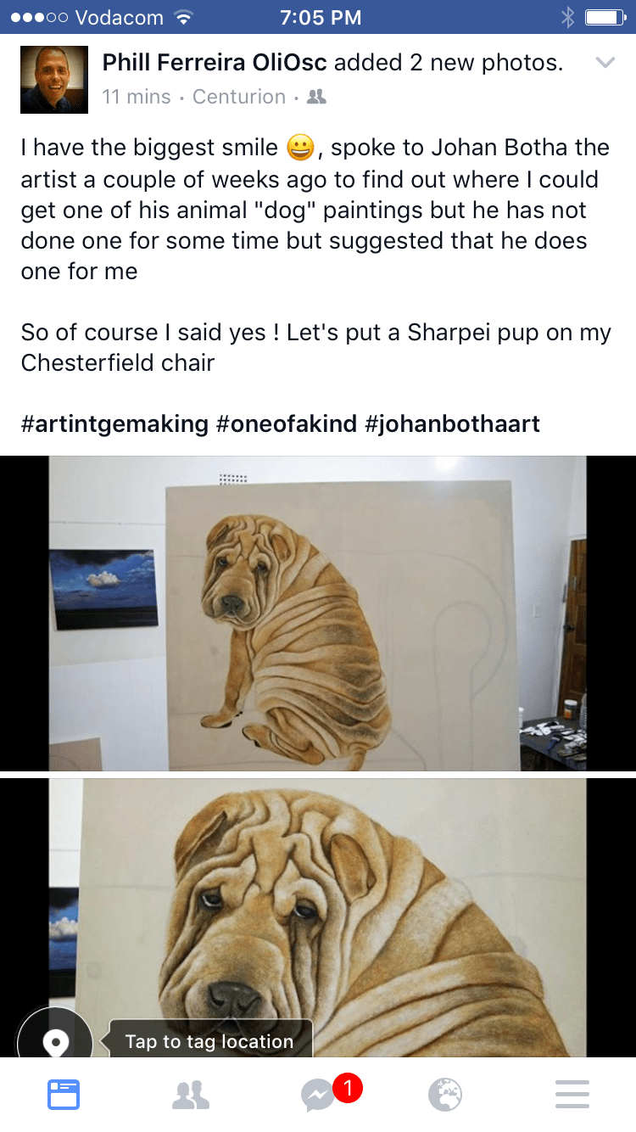
Task: Open Phill Ferreira OliOsc profile picture
Action: click(x=54, y=80)
